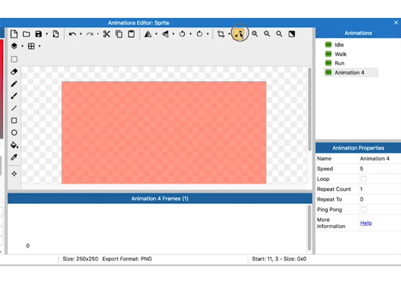Image resolution: width=401 pixels, height=284 pixels.
Task: Select the Pencil tool
Action: point(14,84)
